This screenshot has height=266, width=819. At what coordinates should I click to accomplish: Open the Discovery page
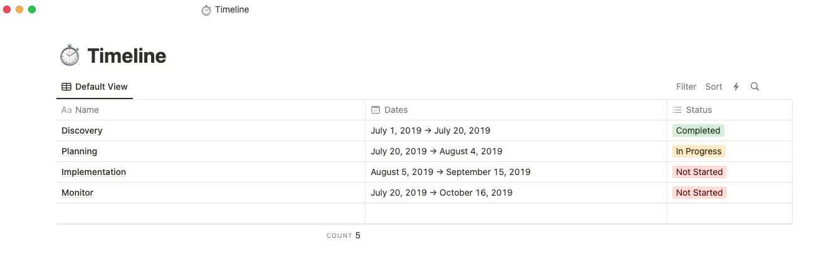82,130
